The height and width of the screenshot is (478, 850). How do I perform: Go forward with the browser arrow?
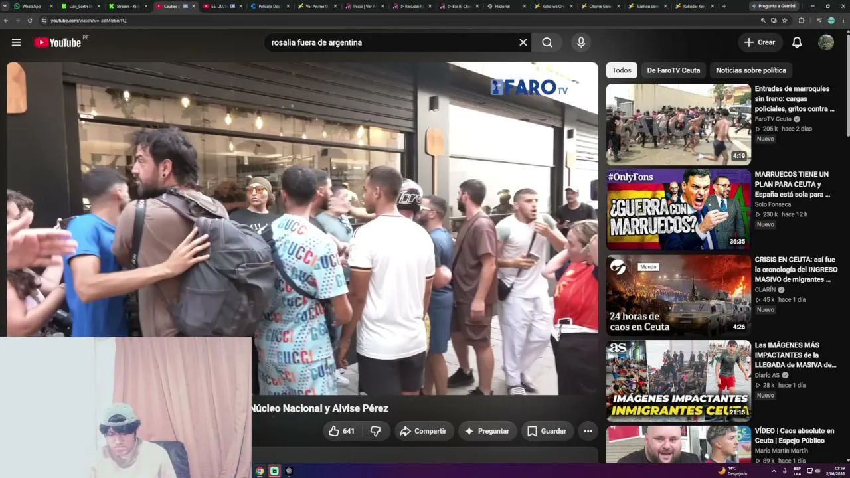(x=18, y=21)
